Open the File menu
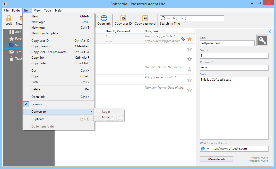Viewport: 276px width, 169px height. point(6,10)
